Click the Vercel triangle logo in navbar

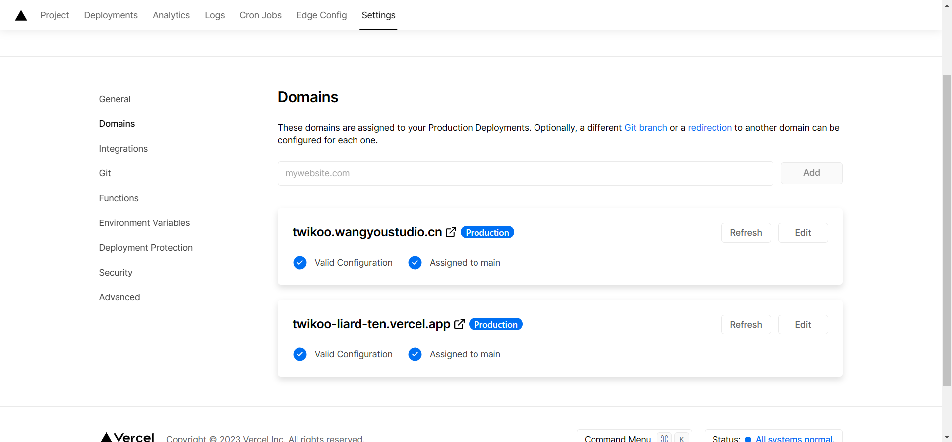pyautogui.click(x=21, y=15)
